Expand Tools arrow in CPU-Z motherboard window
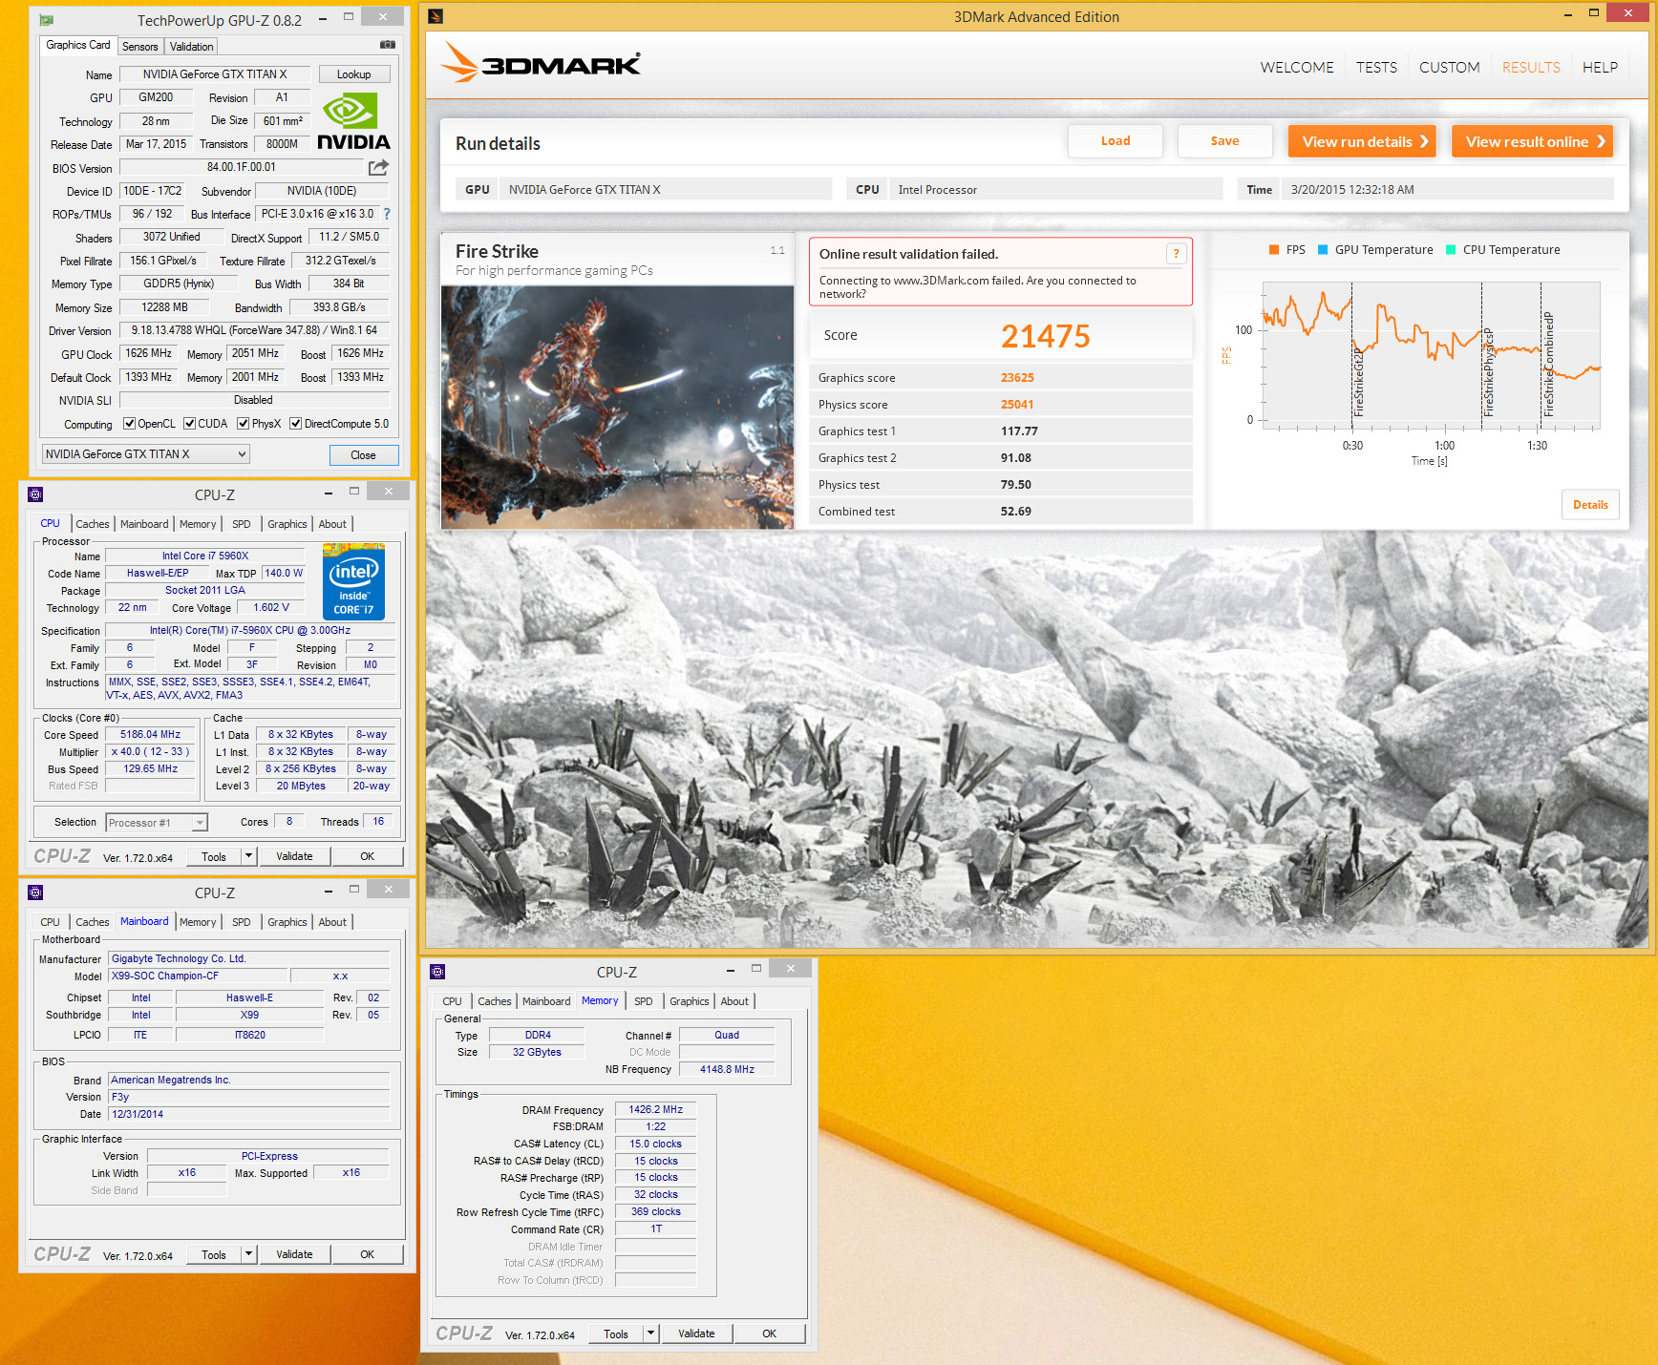The height and width of the screenshot is (1365, 1658). pyautogui.click(x=249, y=1254)
